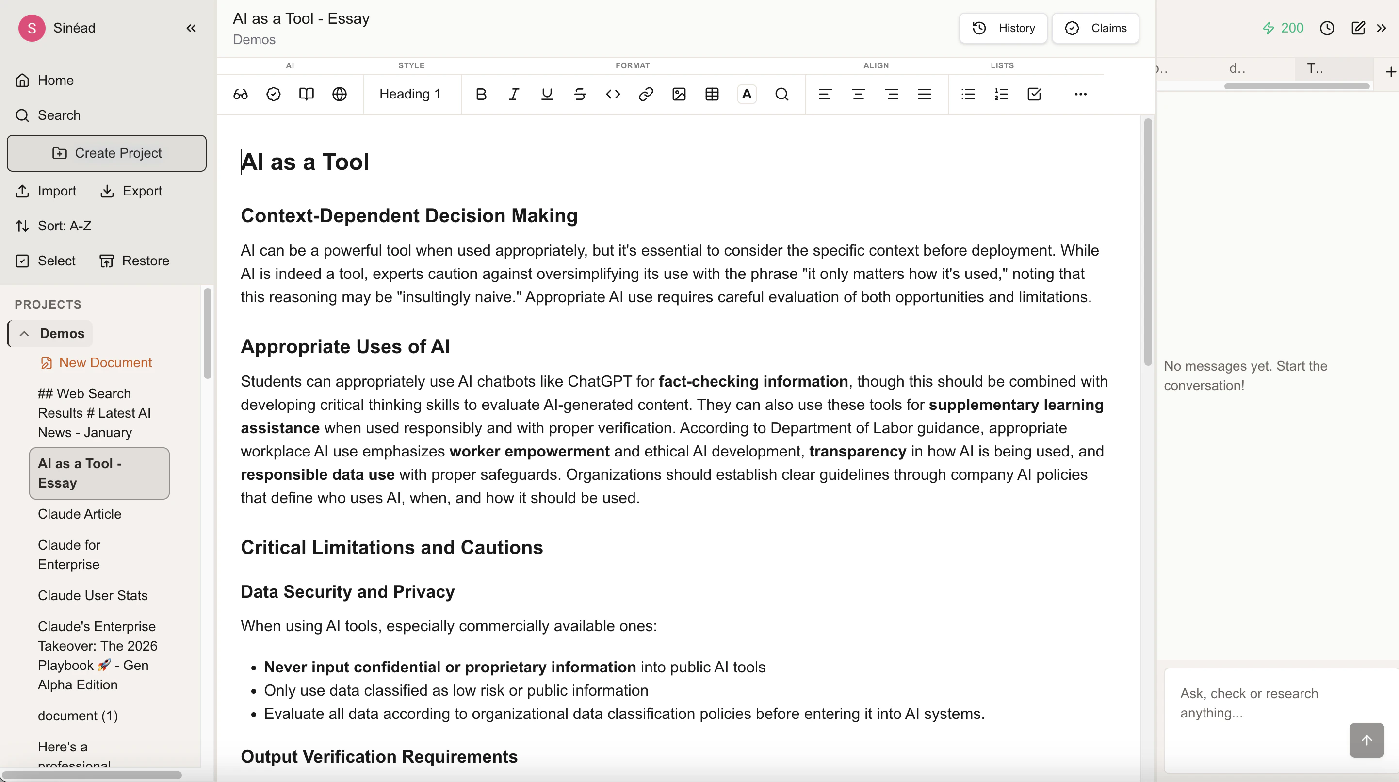This screenshot has width=1399, height=782.
Task: Click the glasses AI review icon
Action: (x=240, y=94)
